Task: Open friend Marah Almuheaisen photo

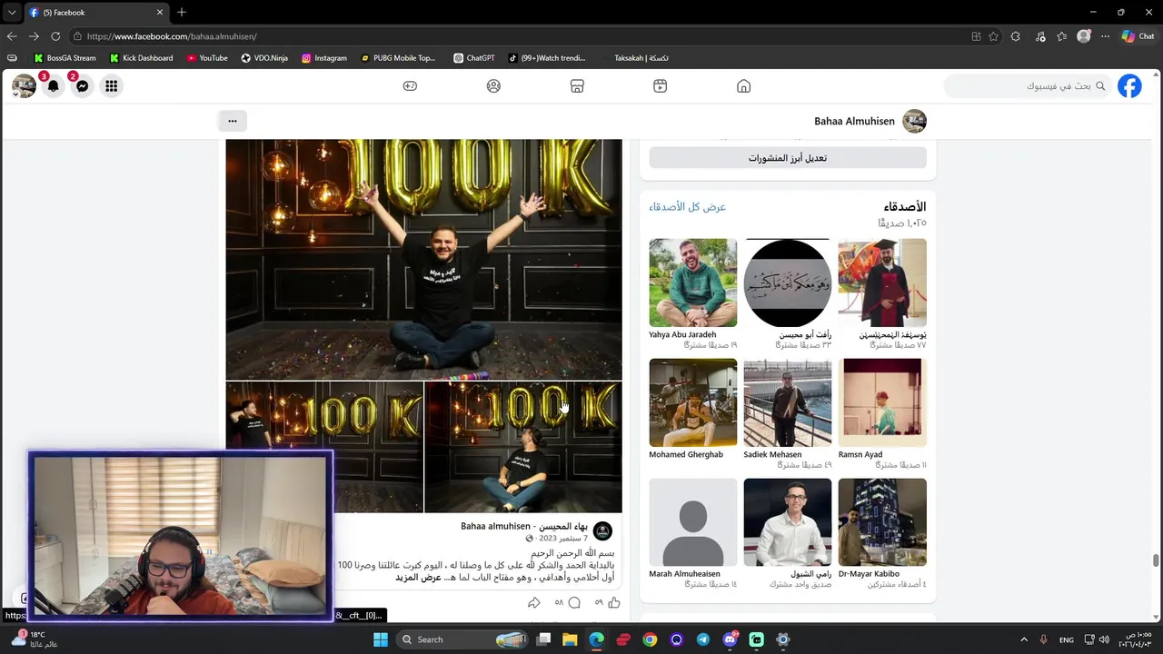Action: (x=693, y=522)
